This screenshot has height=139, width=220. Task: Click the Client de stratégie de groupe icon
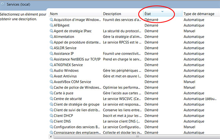(x=51, y=104)
